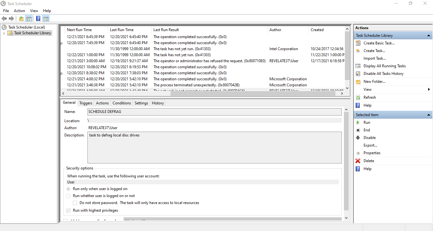Uncheck 'Run with highest privileges'

tap(68, 210)
